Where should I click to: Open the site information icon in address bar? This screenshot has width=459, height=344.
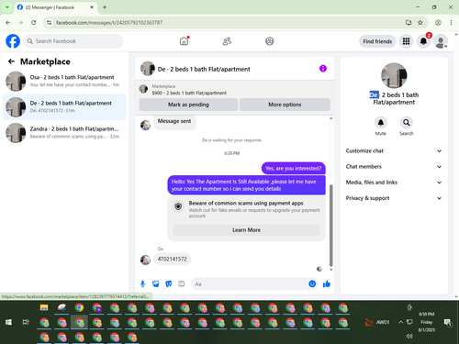click(49, 23)
